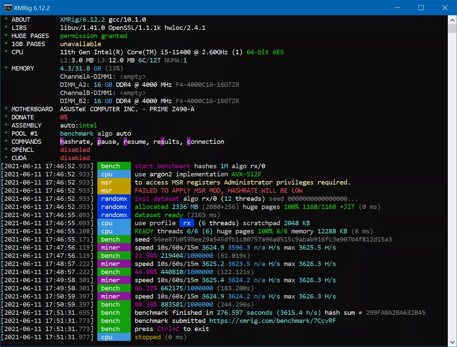Click the 'resume' command text

click(135, 142)
